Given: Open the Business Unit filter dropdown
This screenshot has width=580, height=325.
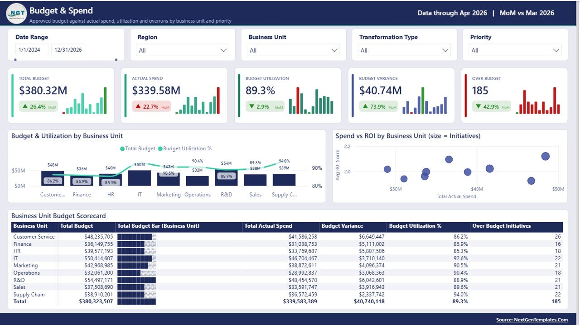Looking at the screenshot, I should point(294,50).
